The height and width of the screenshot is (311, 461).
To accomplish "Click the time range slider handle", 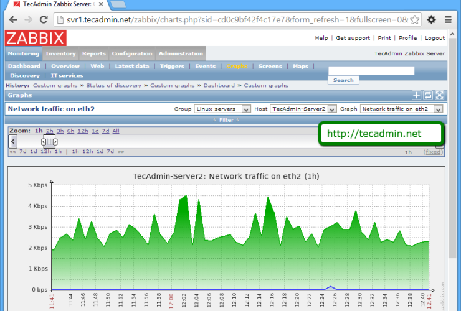I will tap(49, 142).
